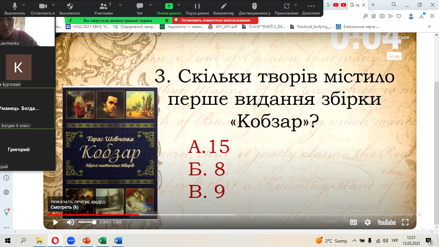Open PowerPoint from taskbar
Screen dimensions: 439x247
(87, 240)
